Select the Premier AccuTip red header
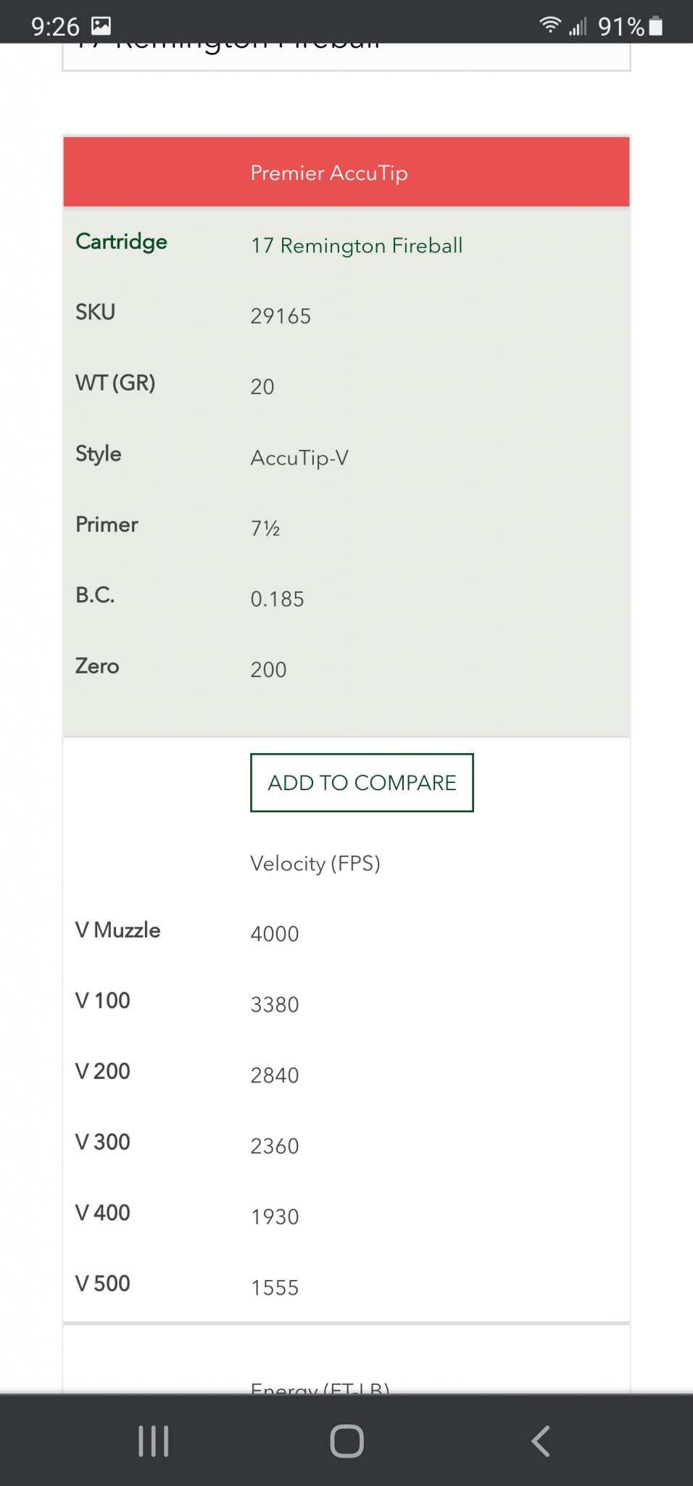Image resolution: width=693 pixels, height=1486 pixels. pos(346,172)
